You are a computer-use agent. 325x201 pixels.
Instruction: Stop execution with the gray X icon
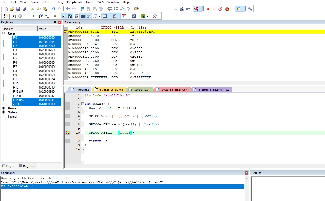(20, 16)
